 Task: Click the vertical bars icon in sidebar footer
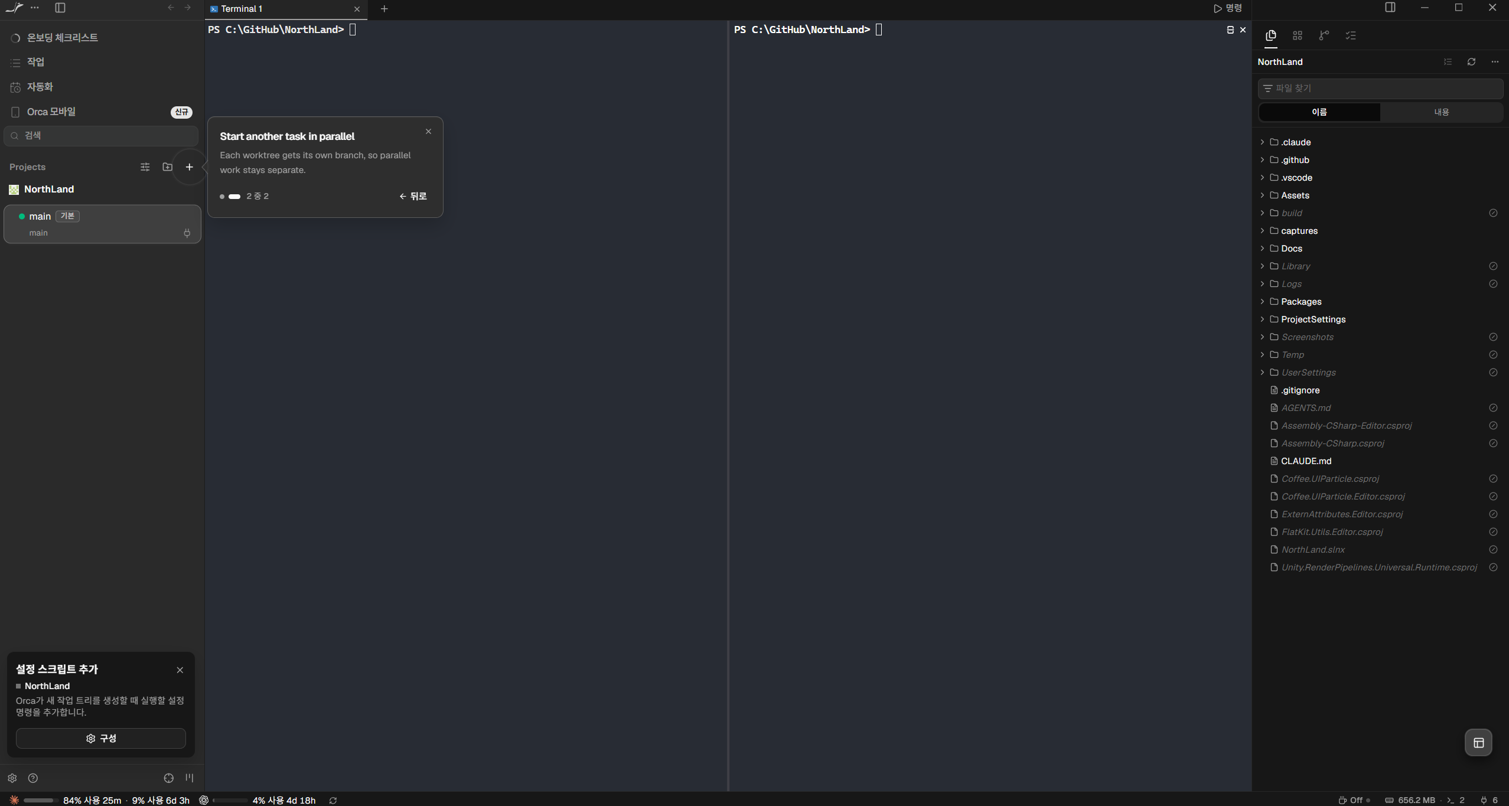tap(190, 778)
